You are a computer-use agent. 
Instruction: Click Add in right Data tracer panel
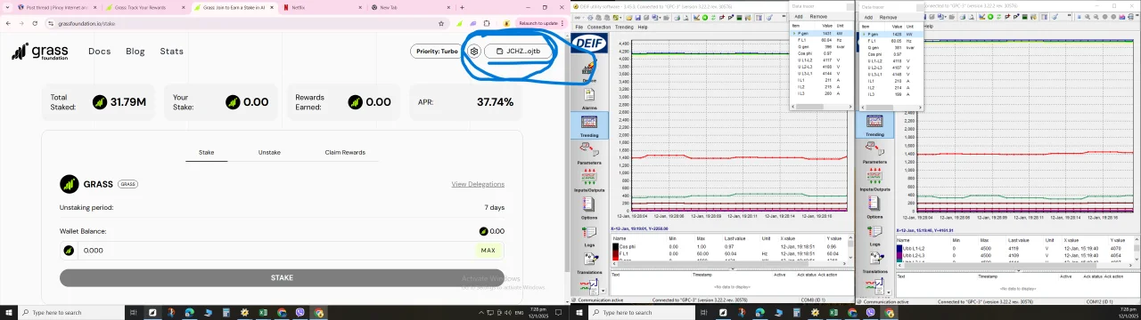tap(868, 17)
